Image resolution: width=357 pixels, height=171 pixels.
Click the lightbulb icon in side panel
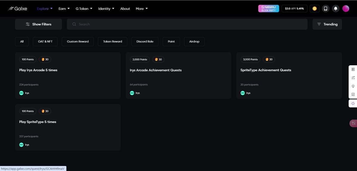pos(353,86)
